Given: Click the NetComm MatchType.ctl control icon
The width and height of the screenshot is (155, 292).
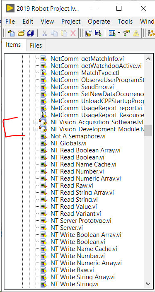Looking at the screenshot, I should (x=44, y=72).
